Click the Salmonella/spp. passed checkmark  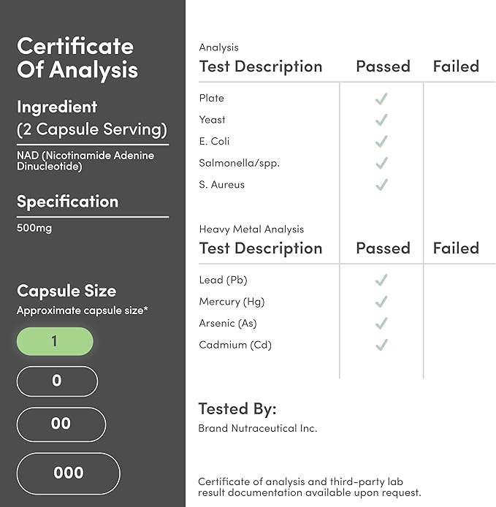(x=381, y=163)
